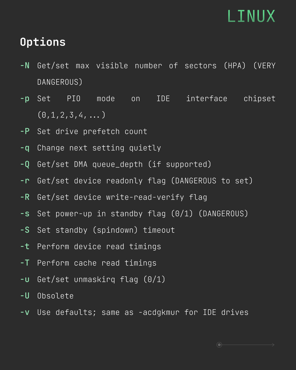Click the next-slide arrow indicator
Viewport: 296px width, 370px height.
pyautogui.click(x=246, y=345)
